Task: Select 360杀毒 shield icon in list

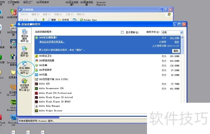Action: pyautogui.click(x=36, y=65)
